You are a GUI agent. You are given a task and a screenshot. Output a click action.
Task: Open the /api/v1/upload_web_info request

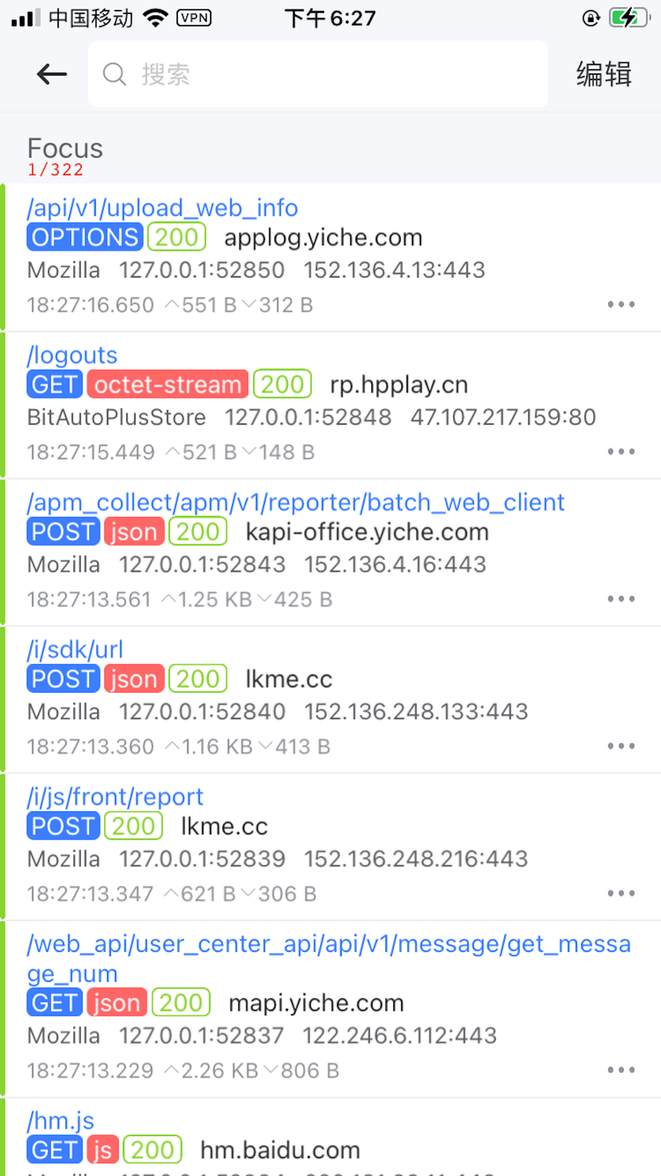coord(330,257)
